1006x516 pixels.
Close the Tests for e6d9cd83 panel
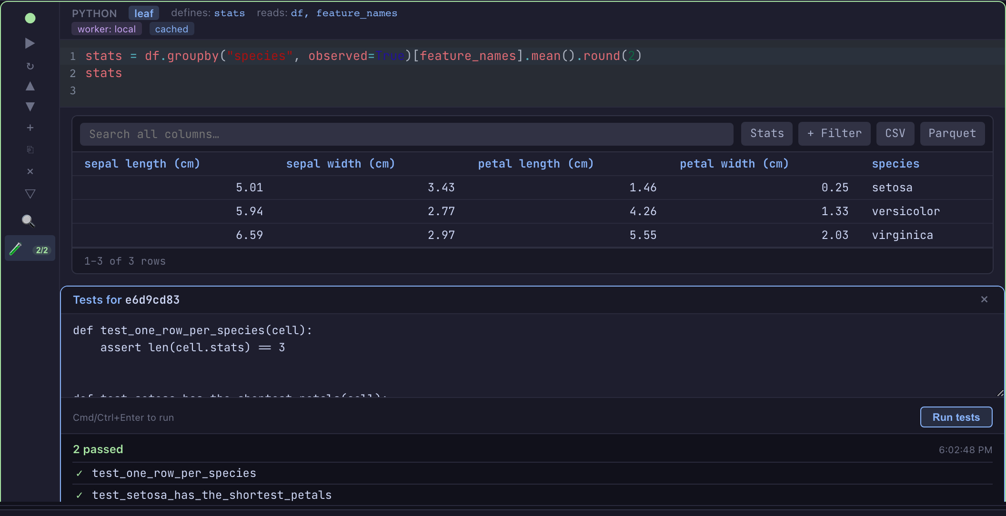click(x=984, y=299)
